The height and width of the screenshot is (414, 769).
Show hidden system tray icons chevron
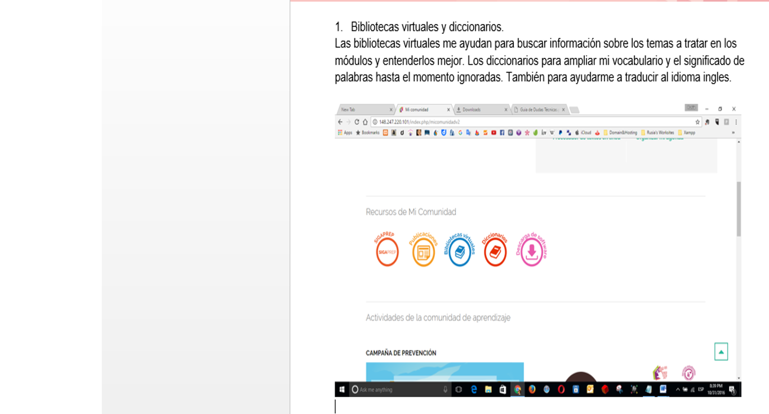point(678,389)
